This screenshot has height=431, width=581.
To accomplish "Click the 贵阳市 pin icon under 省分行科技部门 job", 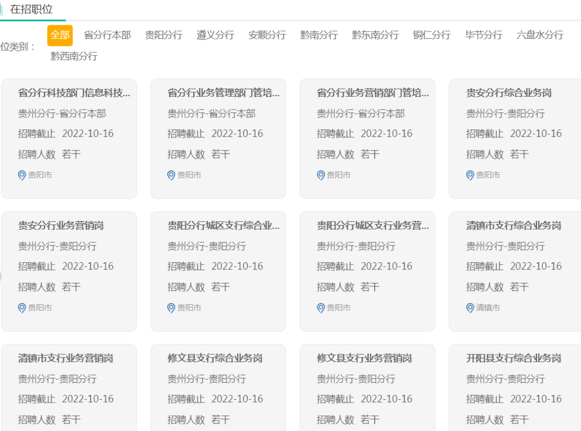I will pos(22,175).
